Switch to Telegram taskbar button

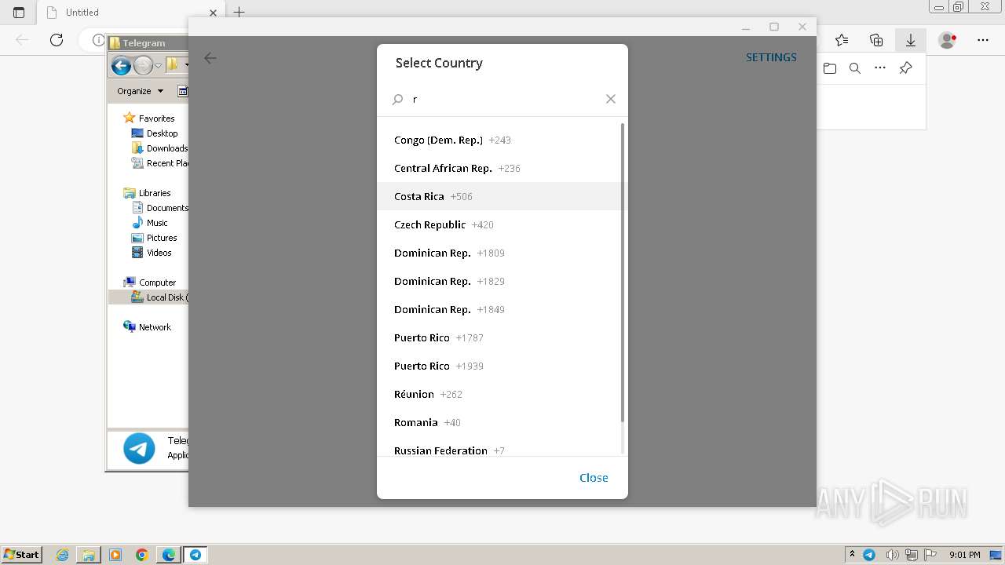196,555
